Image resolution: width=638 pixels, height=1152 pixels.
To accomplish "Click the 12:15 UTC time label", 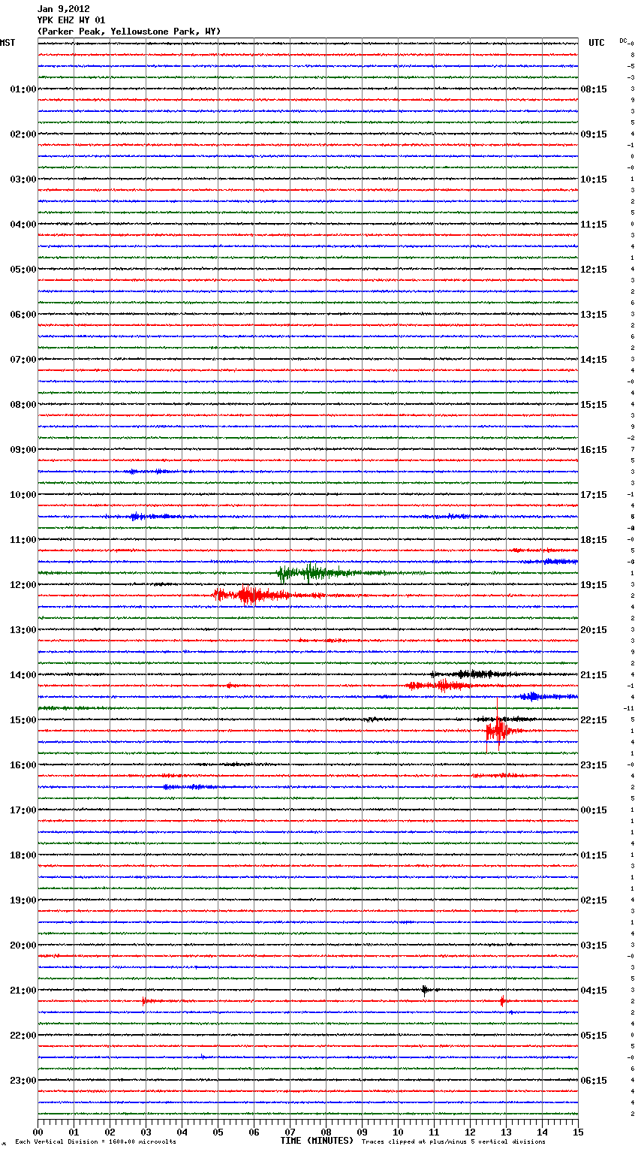I will pyautogui.click(x=594, y=270).
